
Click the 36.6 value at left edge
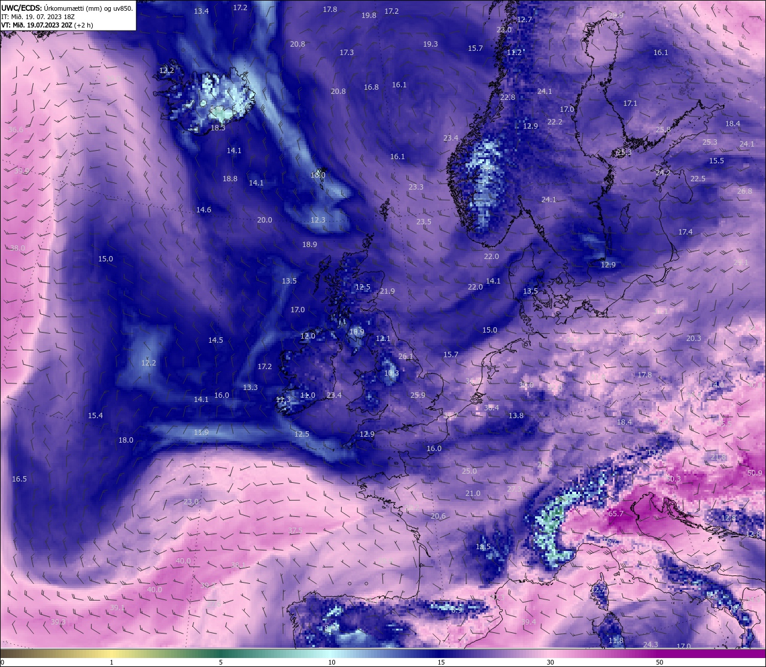pyautogui.click(x=16, y=130)
